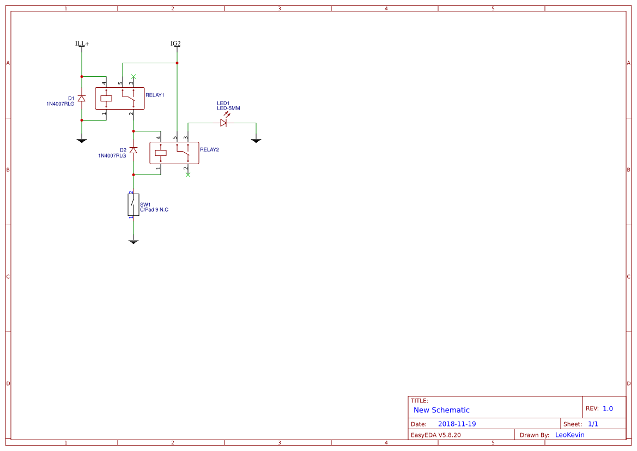Click the no-connect mark on RELAY1 pin 3
637x451 pixels.
click(134, 76)
